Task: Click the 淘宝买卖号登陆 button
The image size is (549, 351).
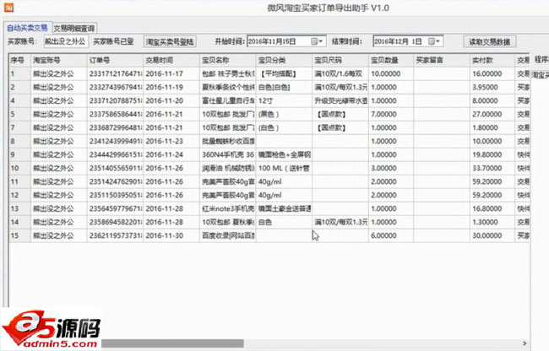Action: (170, 42)
